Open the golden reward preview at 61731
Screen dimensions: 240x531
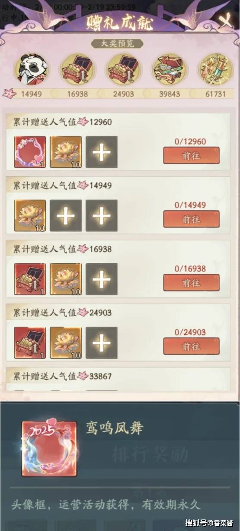pyautogui.click(x=214, y=69)
